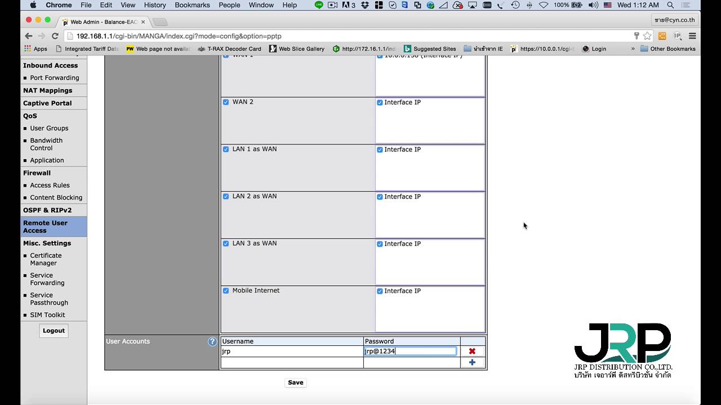721x405 pixels.
Task: Open Spotlight search
Action: [670, 5]
